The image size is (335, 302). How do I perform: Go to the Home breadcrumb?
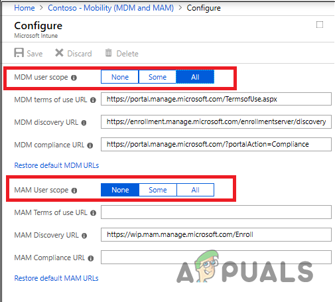click(25, 8)
